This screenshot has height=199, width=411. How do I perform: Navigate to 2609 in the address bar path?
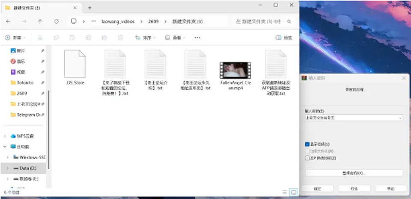pyautogui.click(x=153, y=21)
